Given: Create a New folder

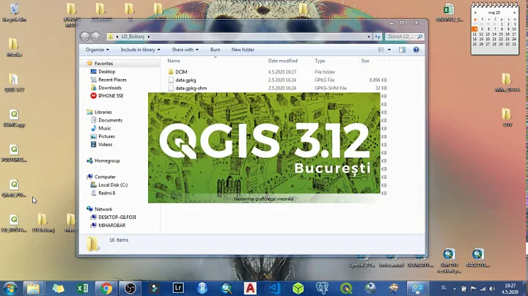Looking at the screenshot, I should [x=243, y=50].
